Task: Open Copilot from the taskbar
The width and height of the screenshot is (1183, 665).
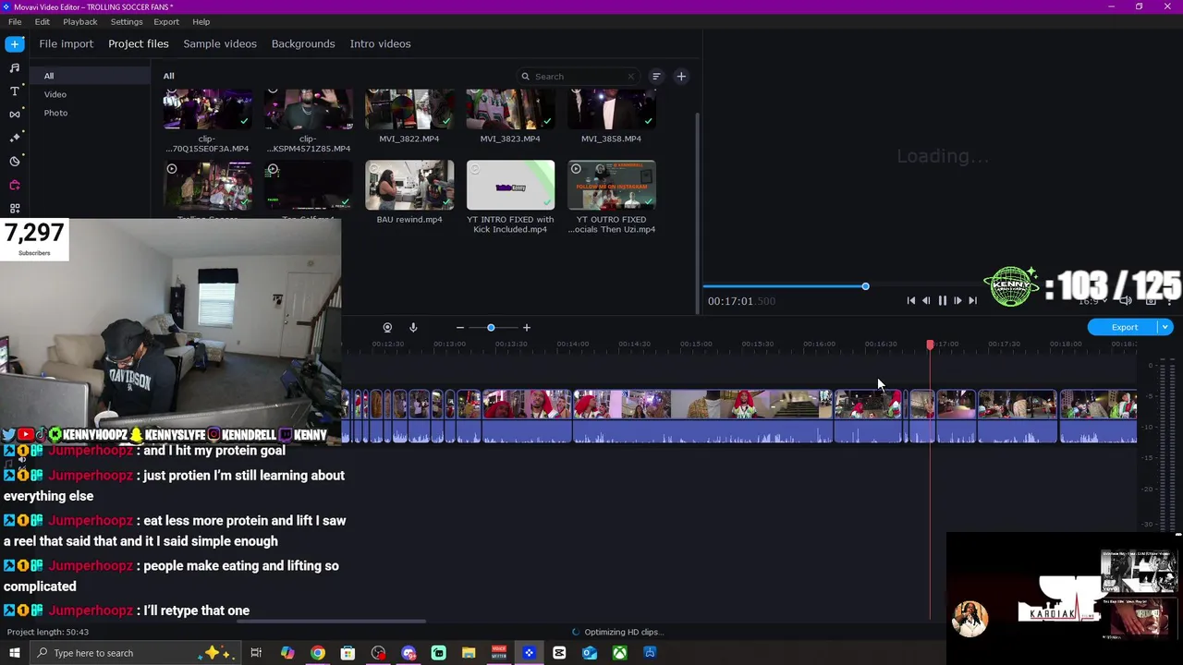Action: pos(287,653)
